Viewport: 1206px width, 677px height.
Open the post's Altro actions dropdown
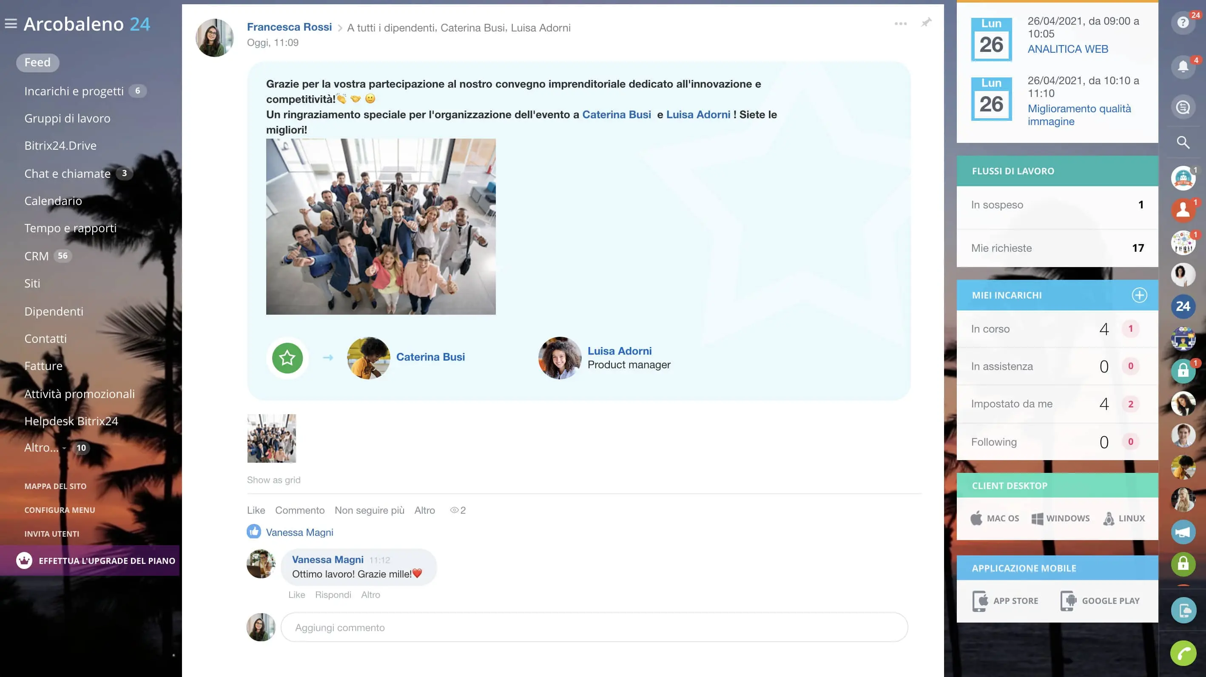point(424,510)
